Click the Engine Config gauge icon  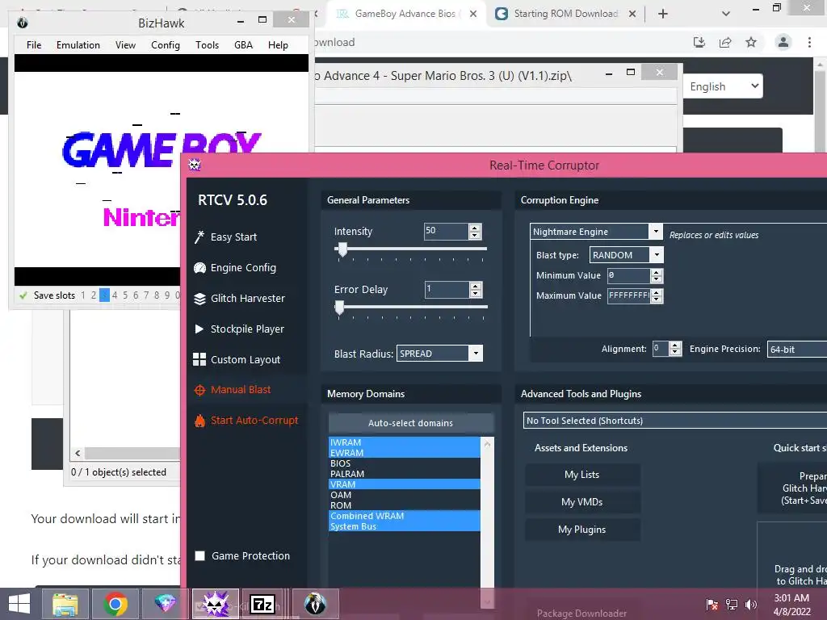pyautogui.click(x=199, y=268)
